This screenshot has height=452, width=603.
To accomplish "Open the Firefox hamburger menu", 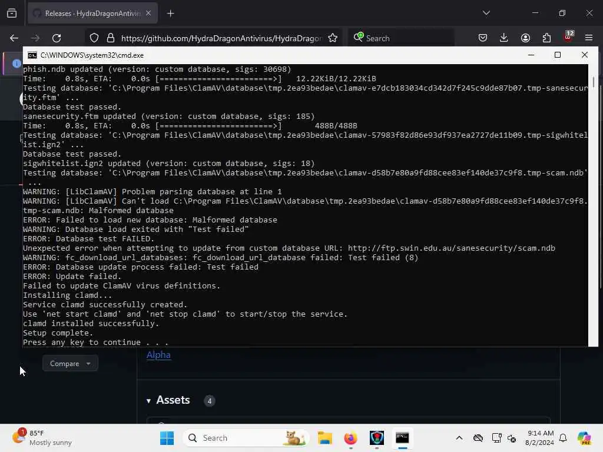I will (589, 38).
